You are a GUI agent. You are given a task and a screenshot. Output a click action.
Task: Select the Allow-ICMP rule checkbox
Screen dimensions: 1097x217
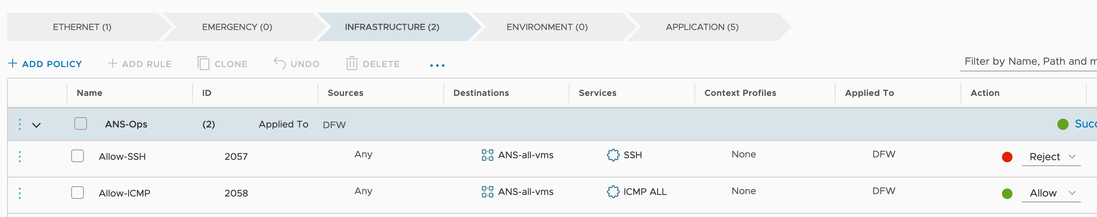[78, 193]
